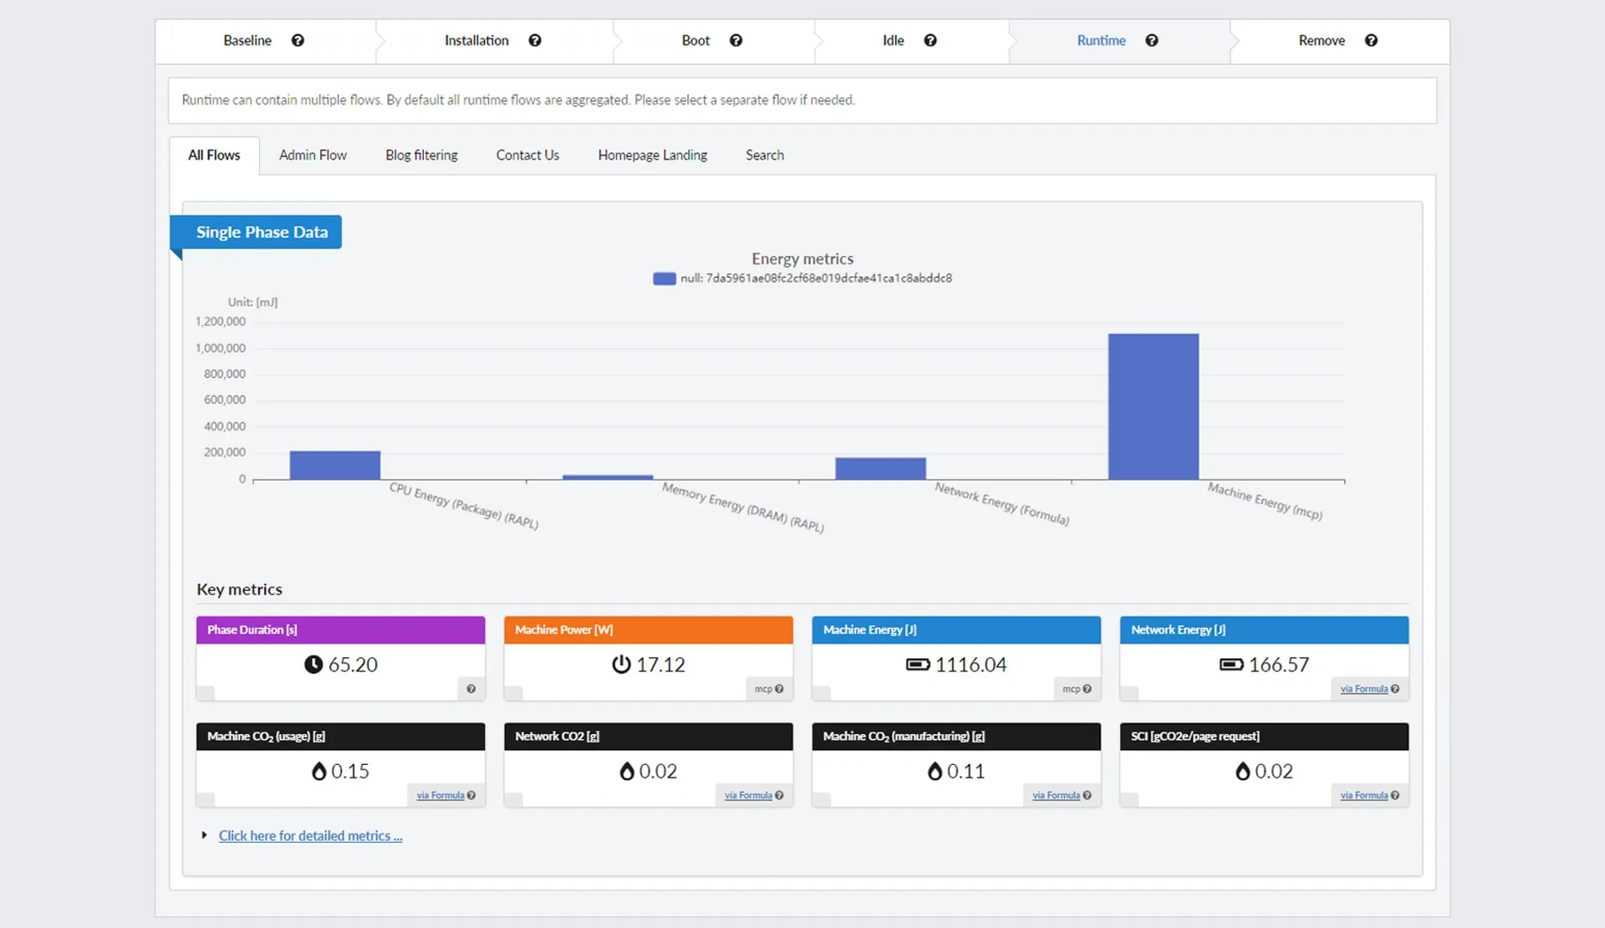The width and height of the screenshot is (1605, 928).
Task: Click the blue legend color swatch above the chart
Action: 663,278
